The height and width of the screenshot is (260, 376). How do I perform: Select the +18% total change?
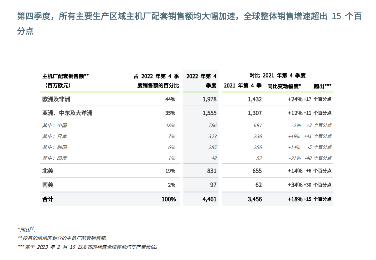pos(295,199)
